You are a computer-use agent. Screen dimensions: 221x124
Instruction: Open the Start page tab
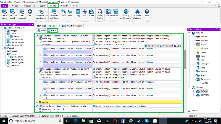click(x=41, y=26)
